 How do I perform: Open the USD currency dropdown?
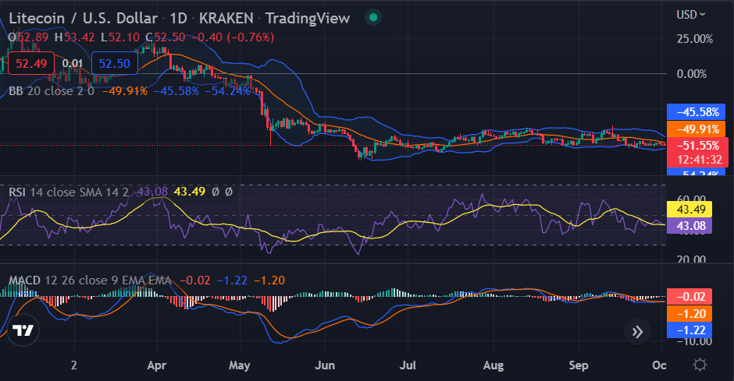click(x=690, y=15)
